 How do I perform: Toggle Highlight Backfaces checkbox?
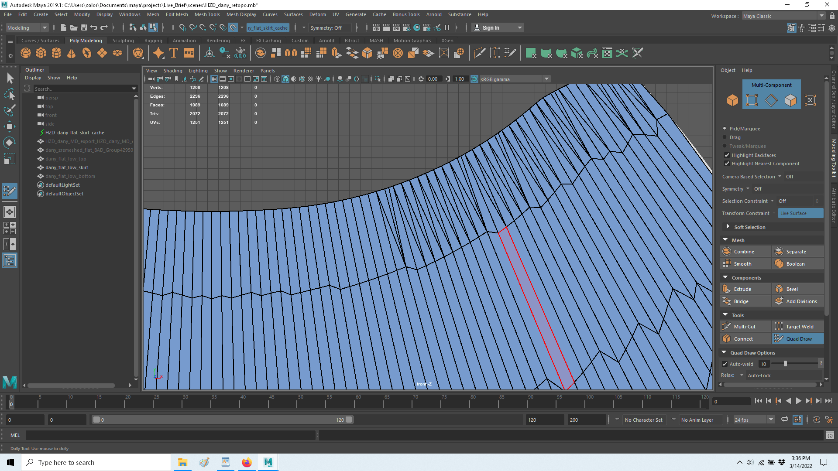(727, 155)
